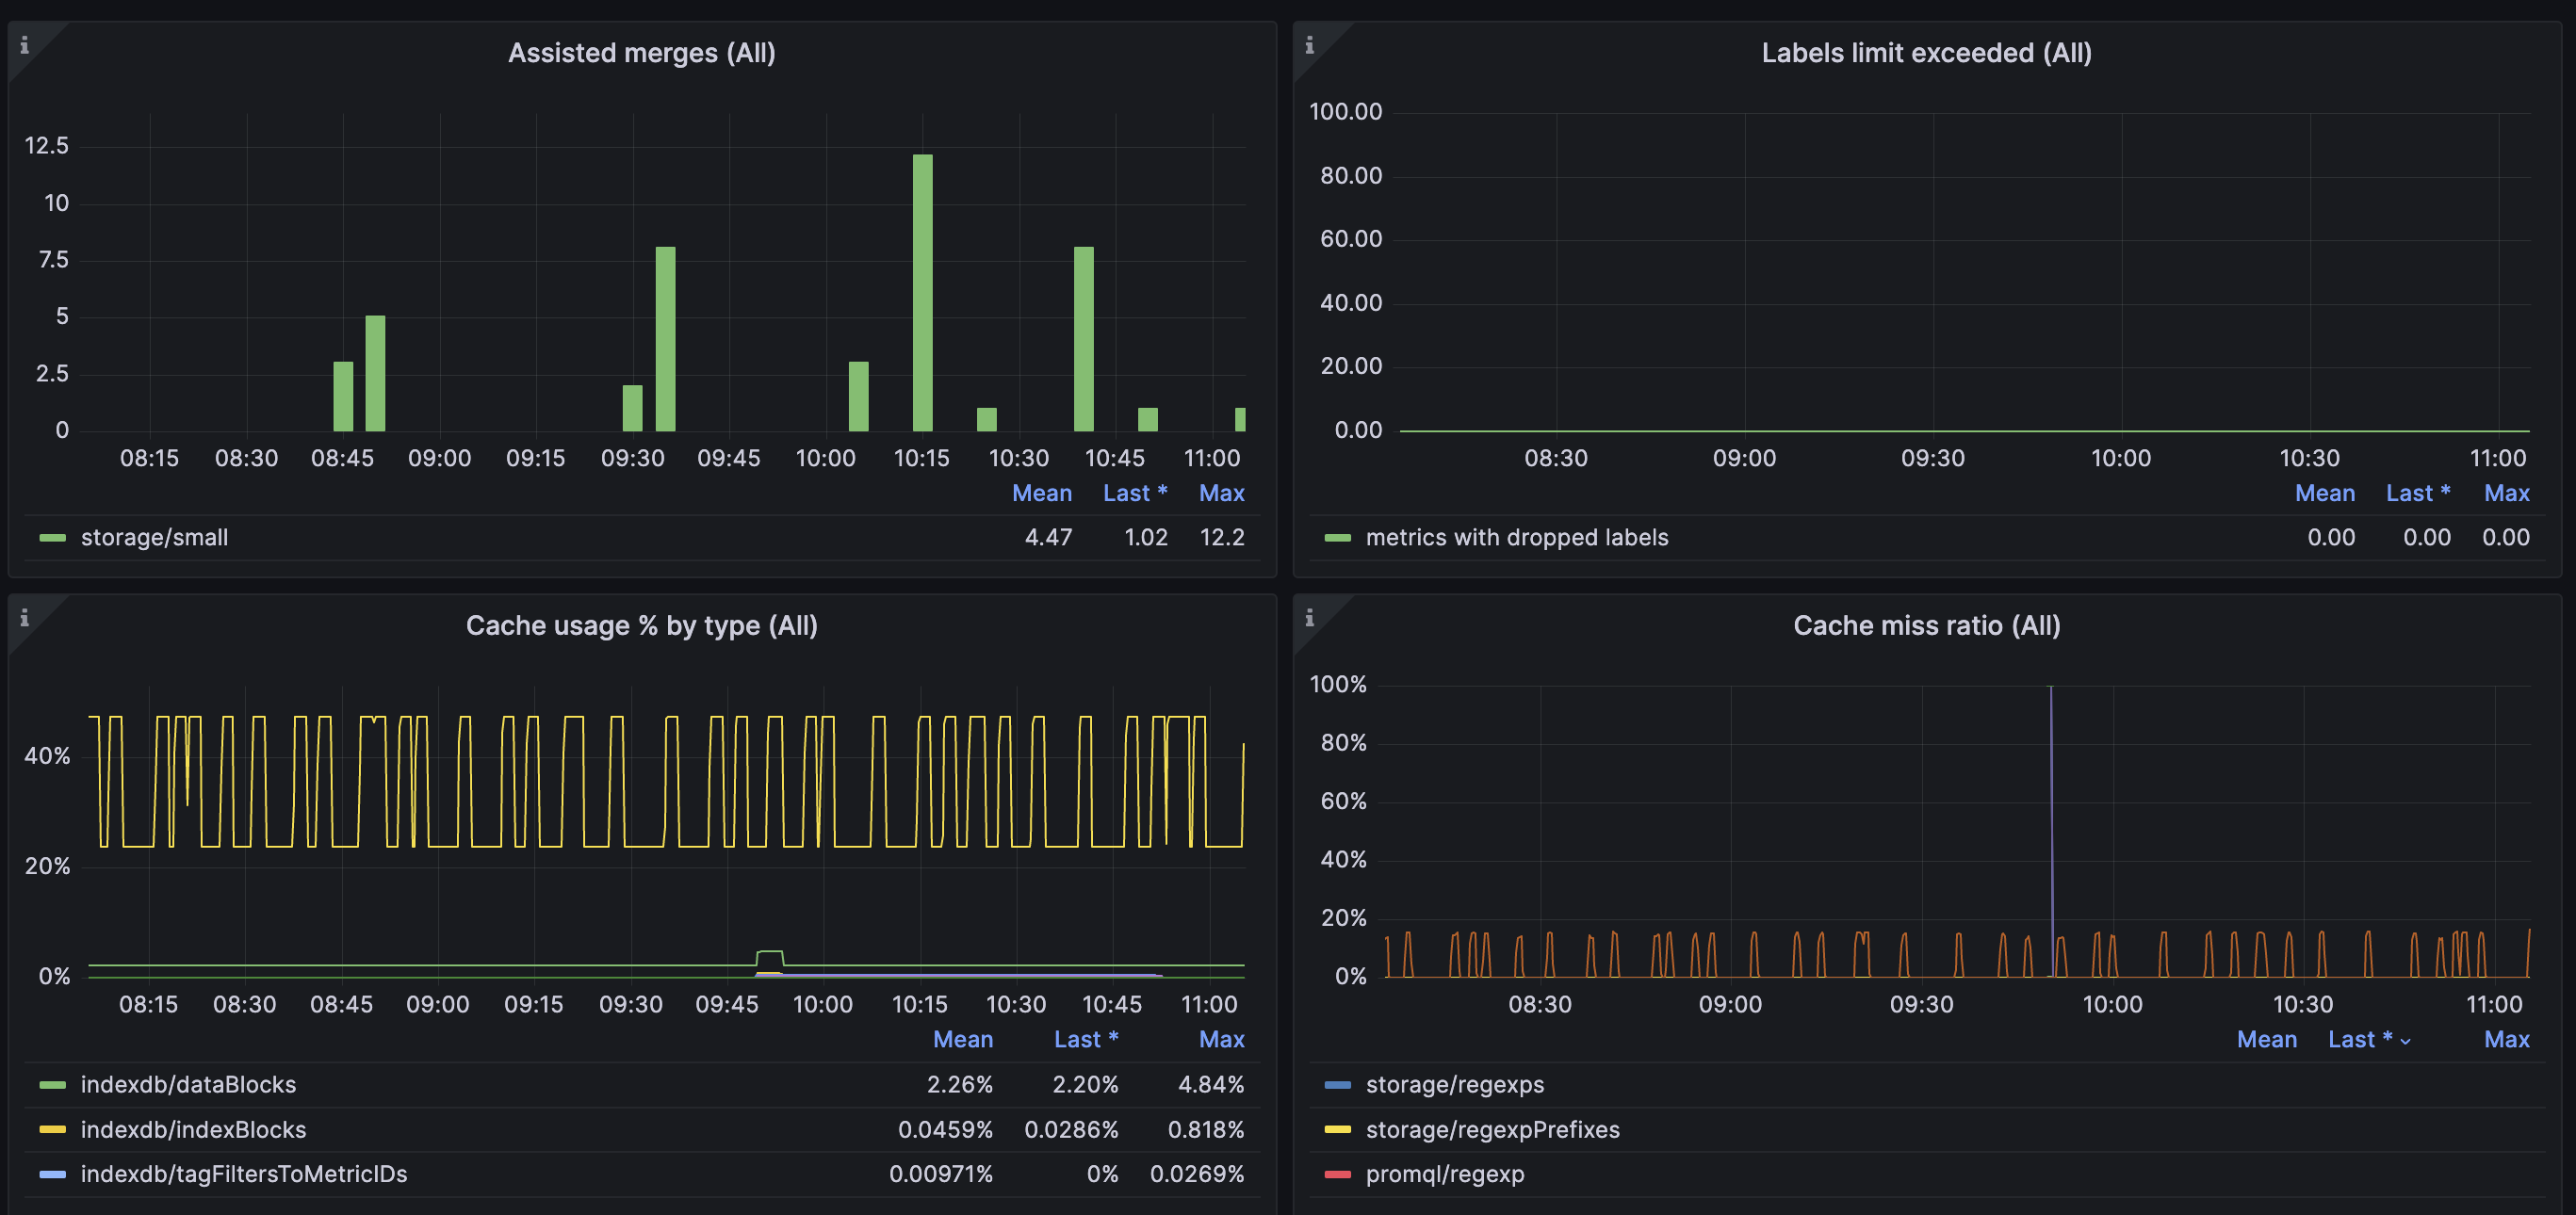Screen dimensions: 2576x1215
Task: Open Cache miss ratio panel title menu
Action: 1926,626
